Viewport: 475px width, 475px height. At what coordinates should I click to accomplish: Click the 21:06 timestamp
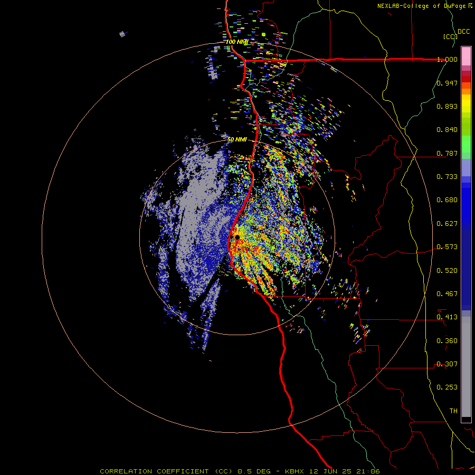(368, 471)
